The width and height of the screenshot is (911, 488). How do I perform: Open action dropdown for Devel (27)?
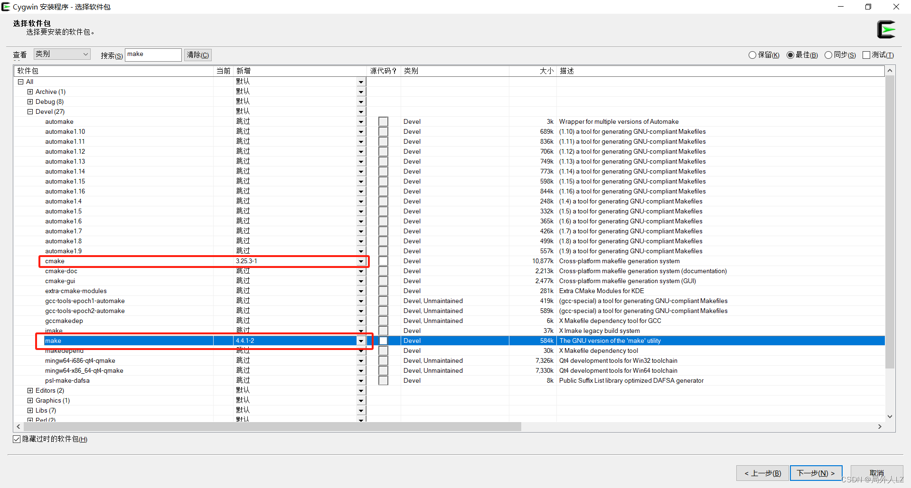[361, 112]
